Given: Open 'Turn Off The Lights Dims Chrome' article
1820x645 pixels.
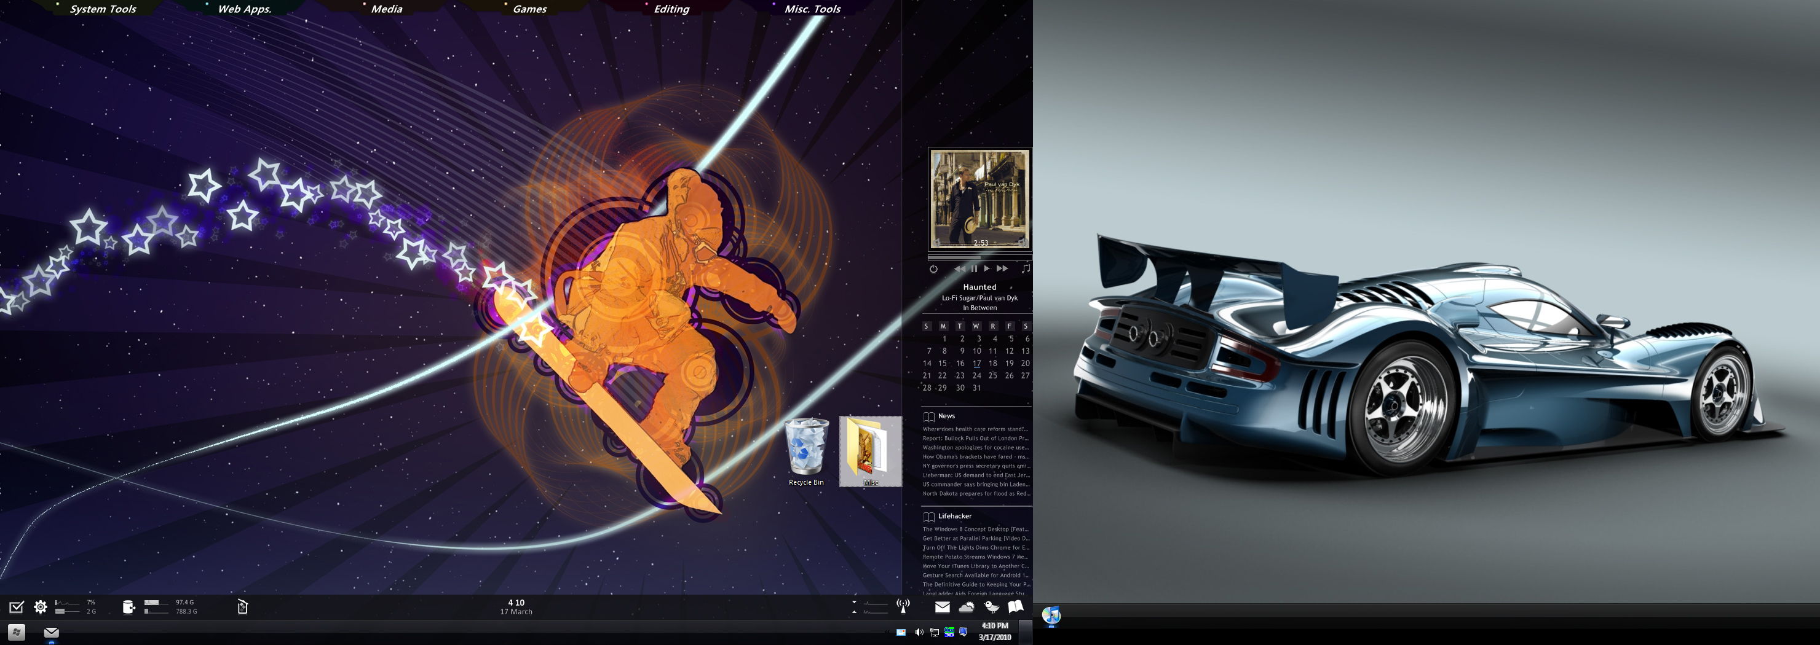Looking at the screenshot, I should (x=975, y=547).
